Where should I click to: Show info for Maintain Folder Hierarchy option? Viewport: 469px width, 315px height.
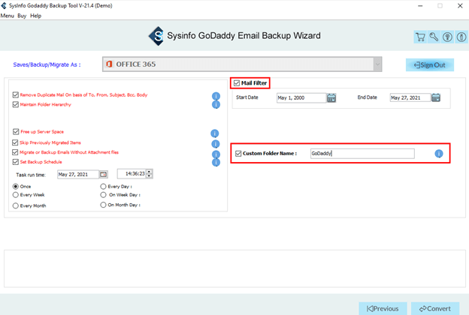pos(216,104)
